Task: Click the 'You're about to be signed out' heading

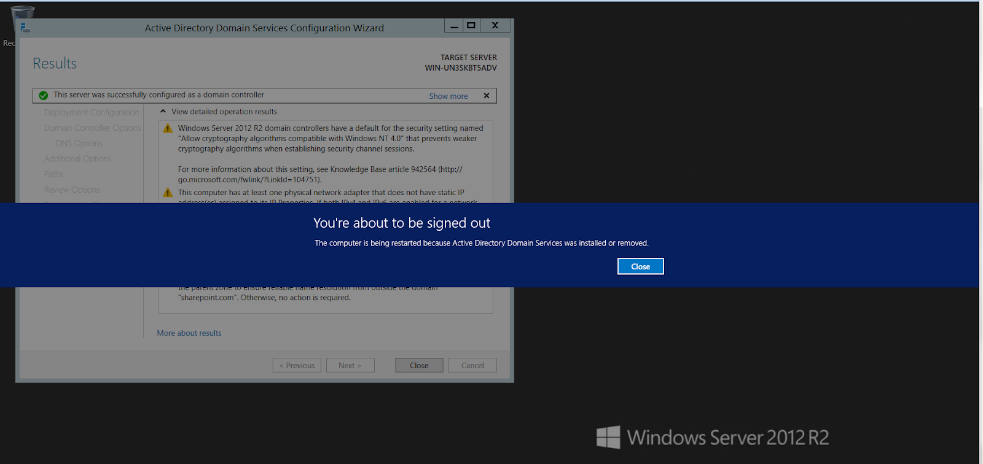Action: (x=402, y=223)
